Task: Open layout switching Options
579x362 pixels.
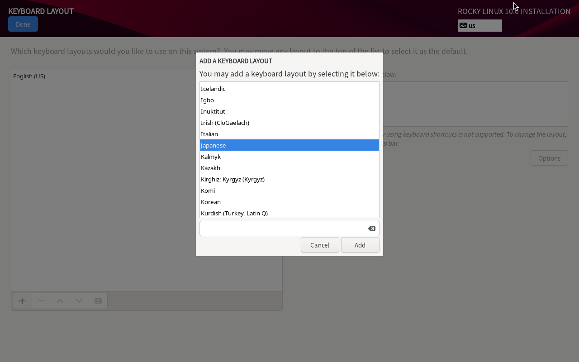Action: [x=549, y=158]
